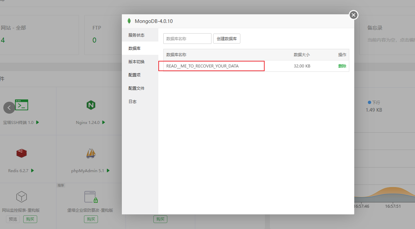
Task: Open the 备忘录 memo card
Action: click(x=387, y=35)
